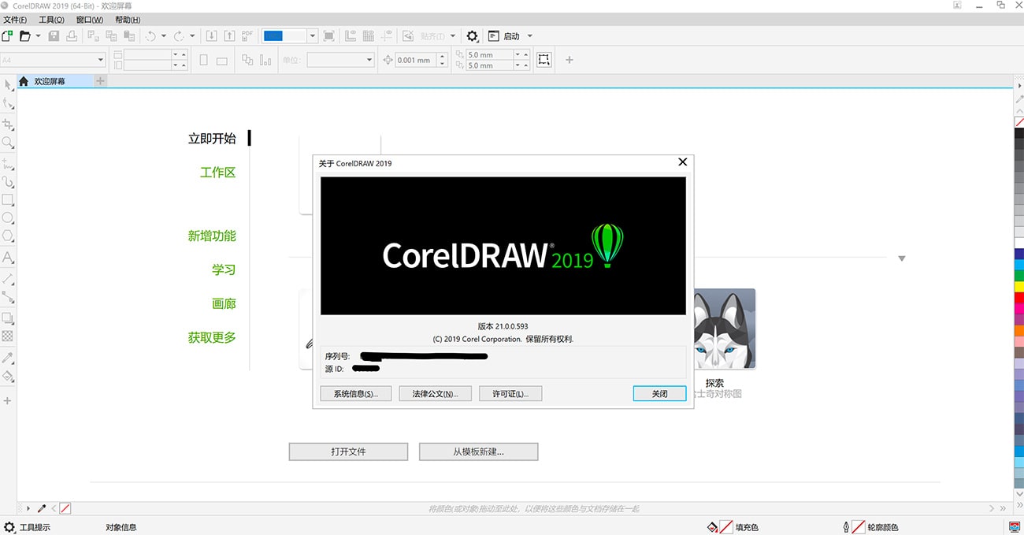Select the Rectangle tool
Image resolution: width=1024 pixels, height=535 pixels.
click(8, 200)
